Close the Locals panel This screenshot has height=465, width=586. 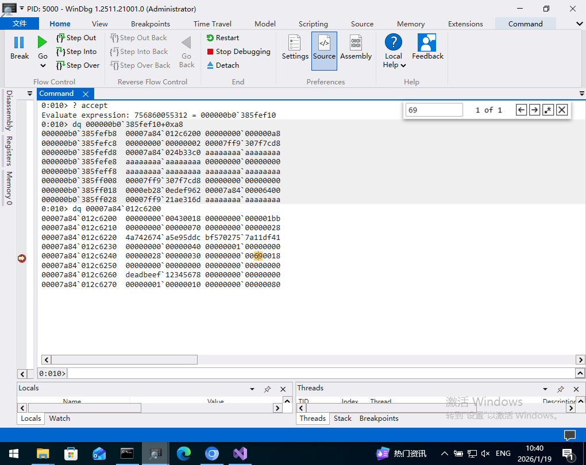coord(283,389)
